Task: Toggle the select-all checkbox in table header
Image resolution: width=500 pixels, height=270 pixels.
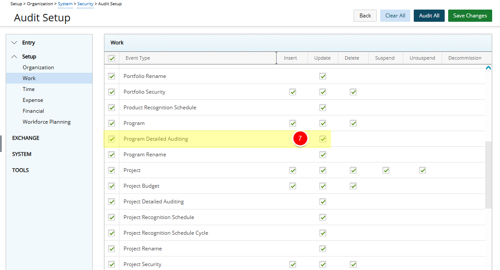Action: click(x=111, y=58)
